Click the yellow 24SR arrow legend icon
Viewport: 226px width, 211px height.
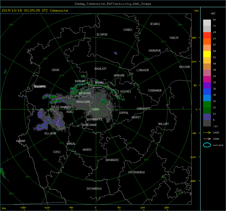(x=207, y=132)
